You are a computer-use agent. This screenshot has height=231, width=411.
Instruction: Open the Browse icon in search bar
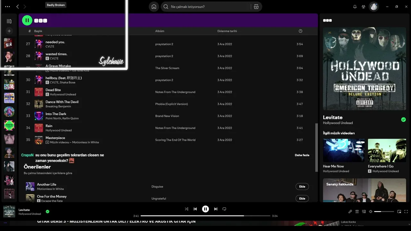[256, 7]
